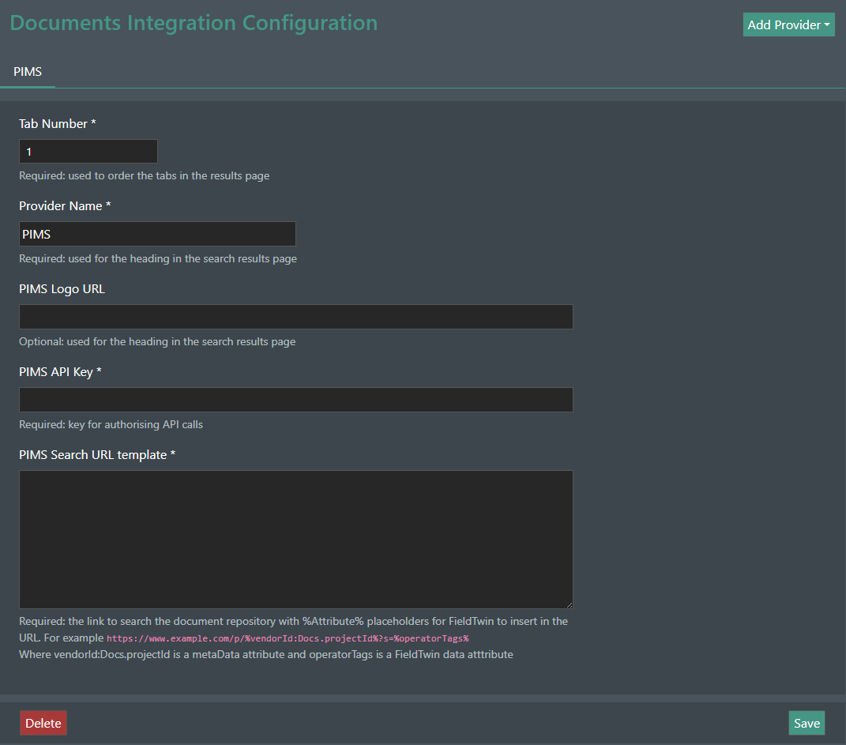Click the helper text under Tab Number

pyautogui.click(x=144, y=175)
